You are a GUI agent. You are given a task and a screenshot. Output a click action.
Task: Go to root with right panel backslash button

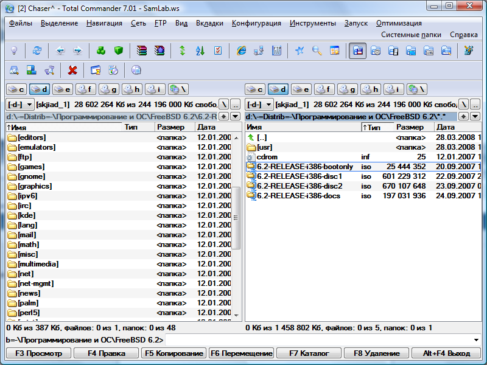coord(463,105)
